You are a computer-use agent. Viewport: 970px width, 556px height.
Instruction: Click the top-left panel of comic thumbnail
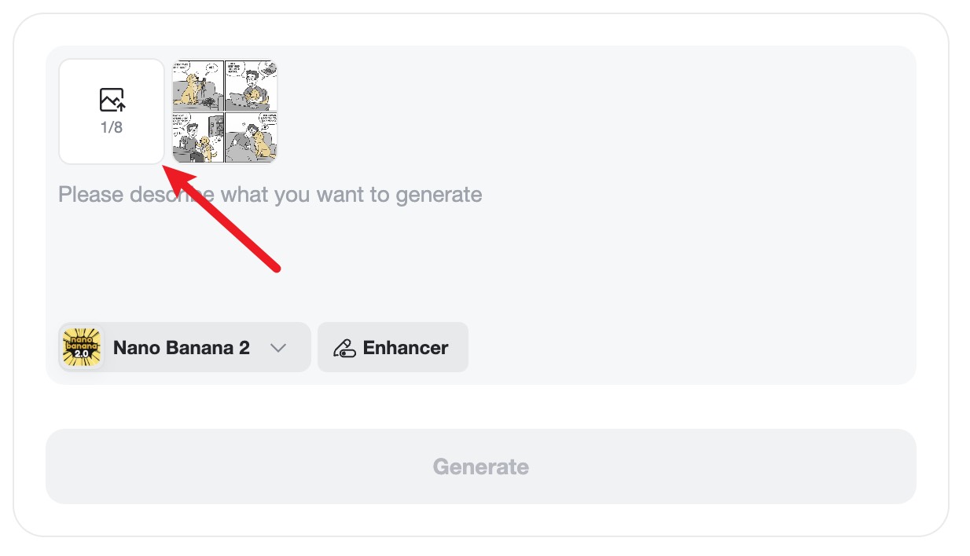198,86
